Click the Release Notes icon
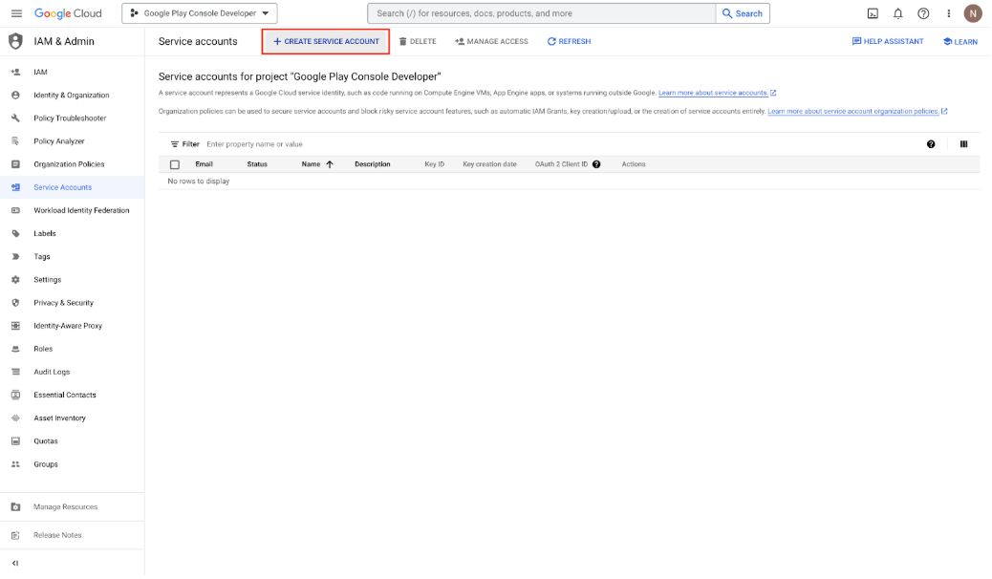The height and width of the screenshot is (579, 992). pos(16,535)
